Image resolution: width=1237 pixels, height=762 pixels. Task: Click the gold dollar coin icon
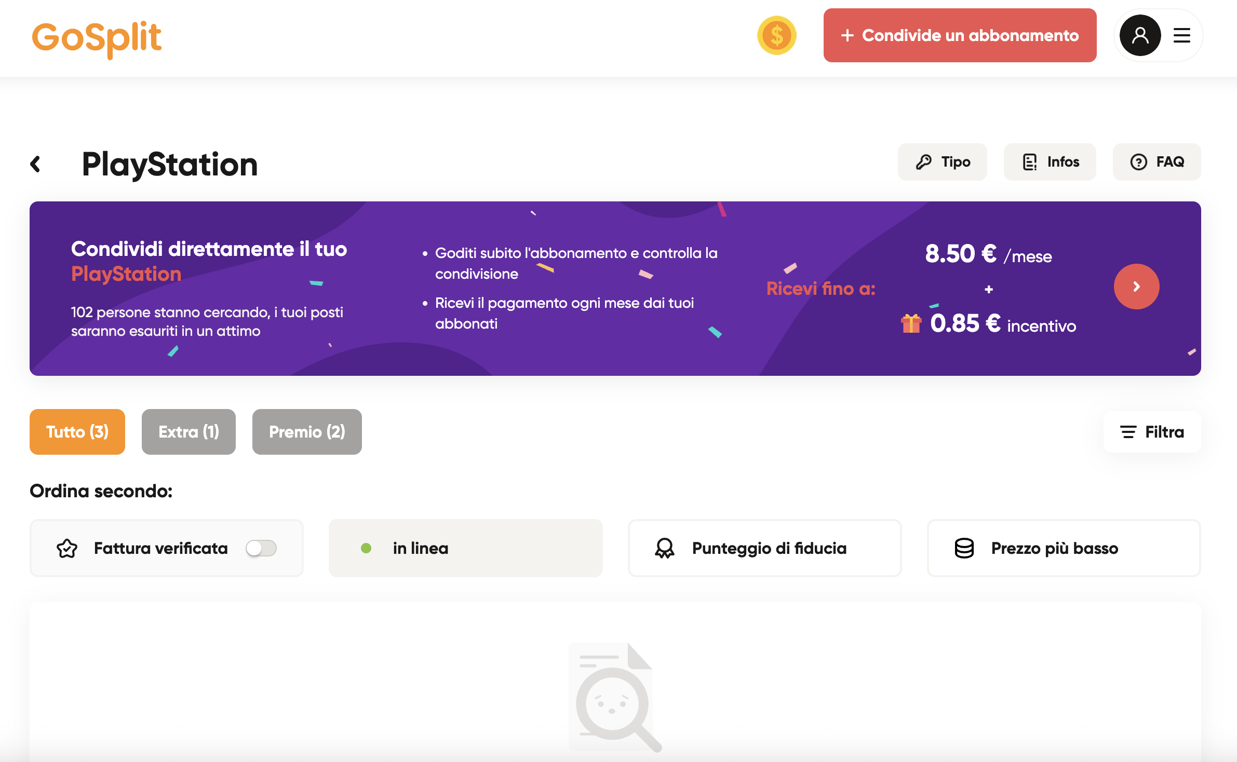click(x=776, y=35)
